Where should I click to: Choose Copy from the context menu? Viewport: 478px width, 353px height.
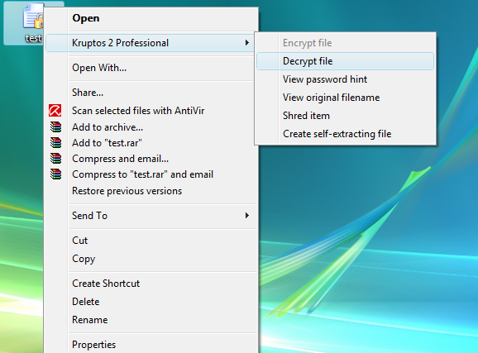(x=151, y=259)
